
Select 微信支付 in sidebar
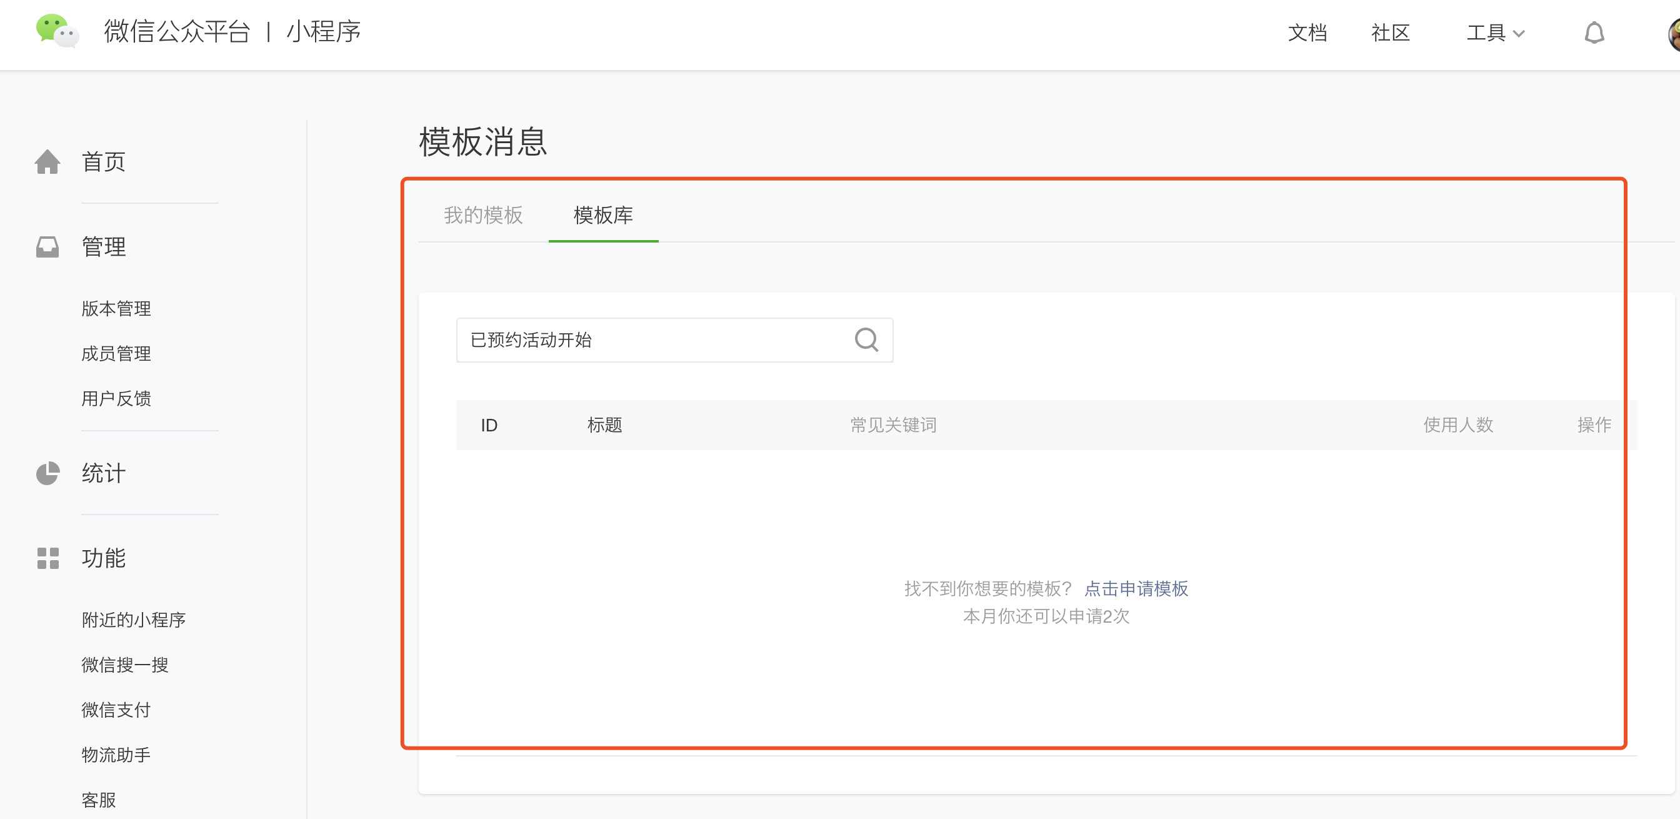point(116,710)
